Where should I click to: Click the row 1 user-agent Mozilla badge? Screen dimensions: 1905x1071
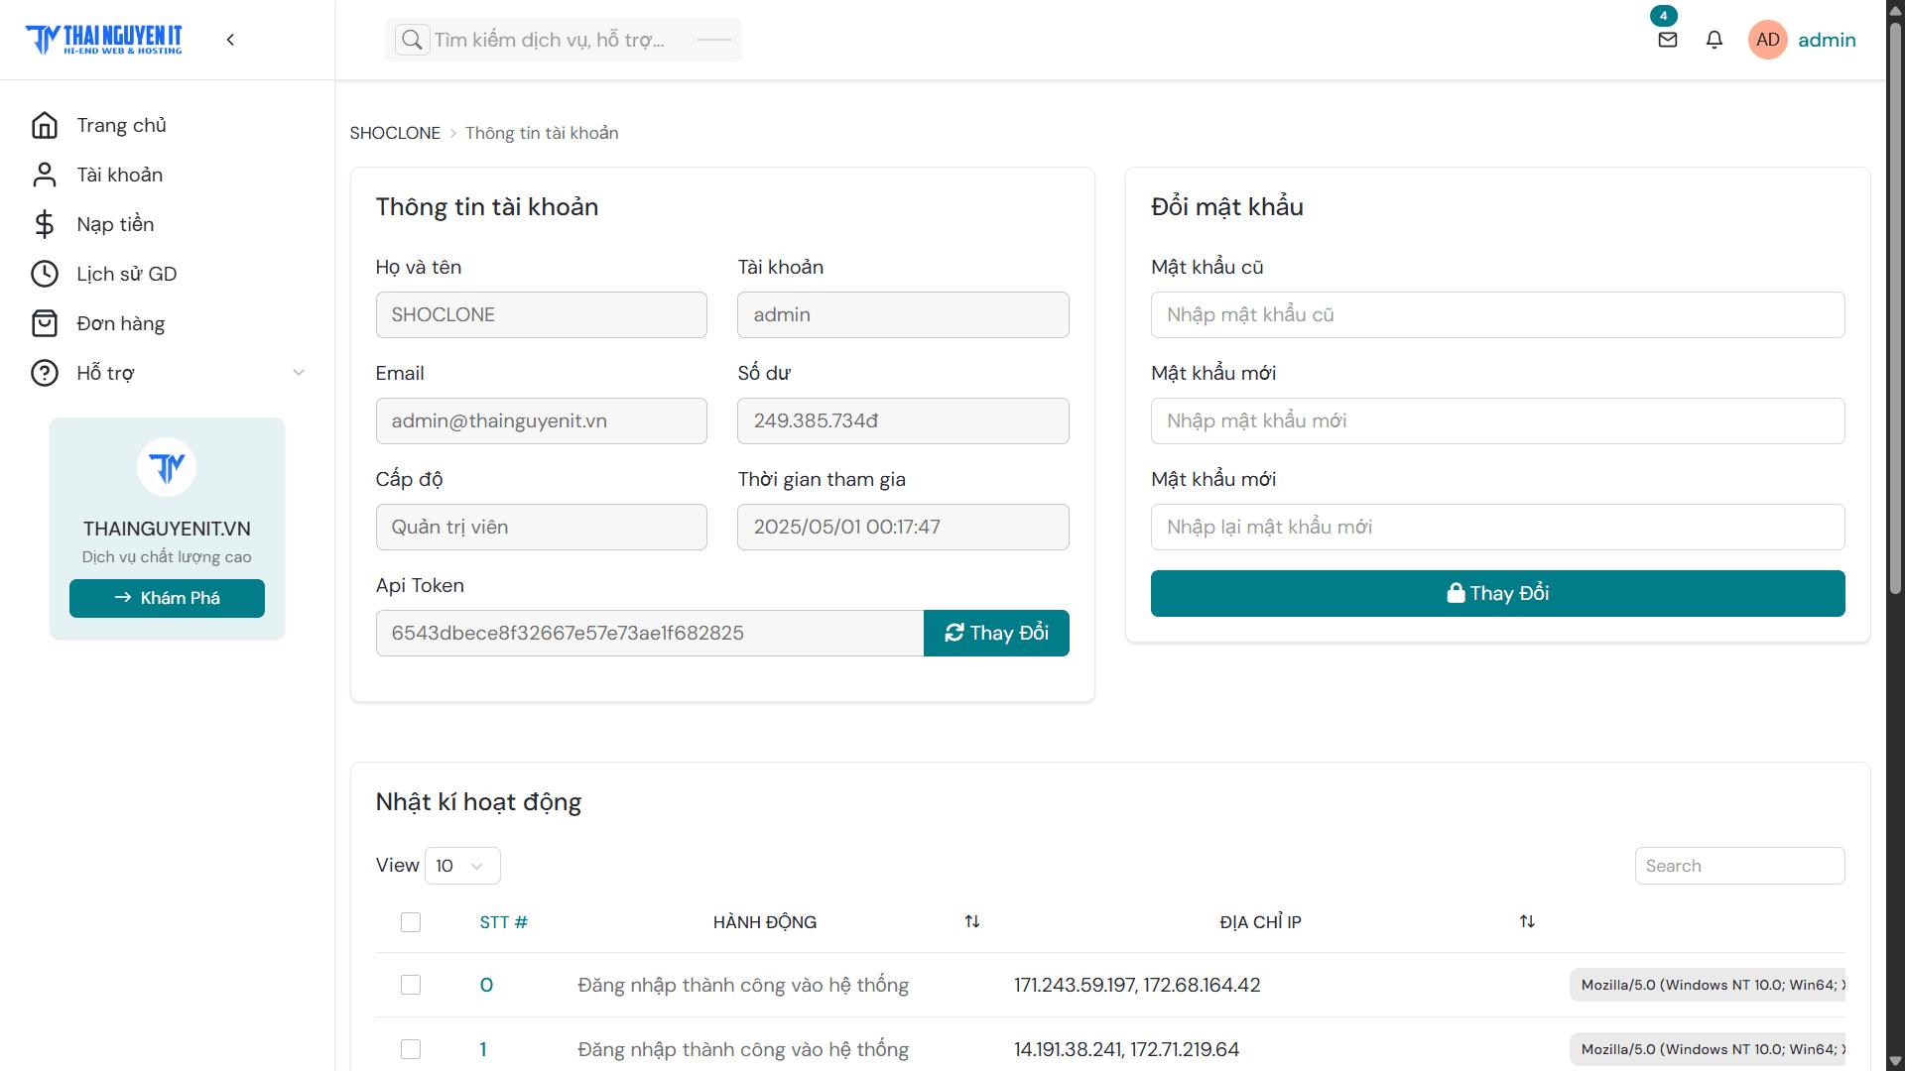[1708, 1049]
